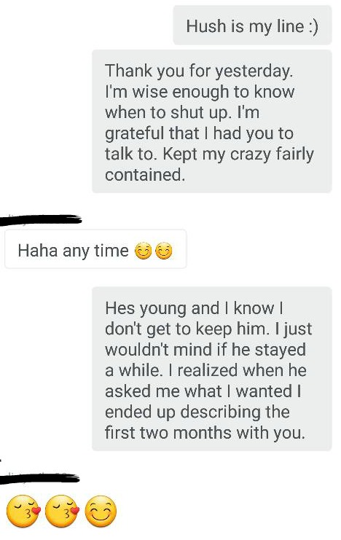Click the redacted name above 'Haha any time'

(x=40, y=220)
